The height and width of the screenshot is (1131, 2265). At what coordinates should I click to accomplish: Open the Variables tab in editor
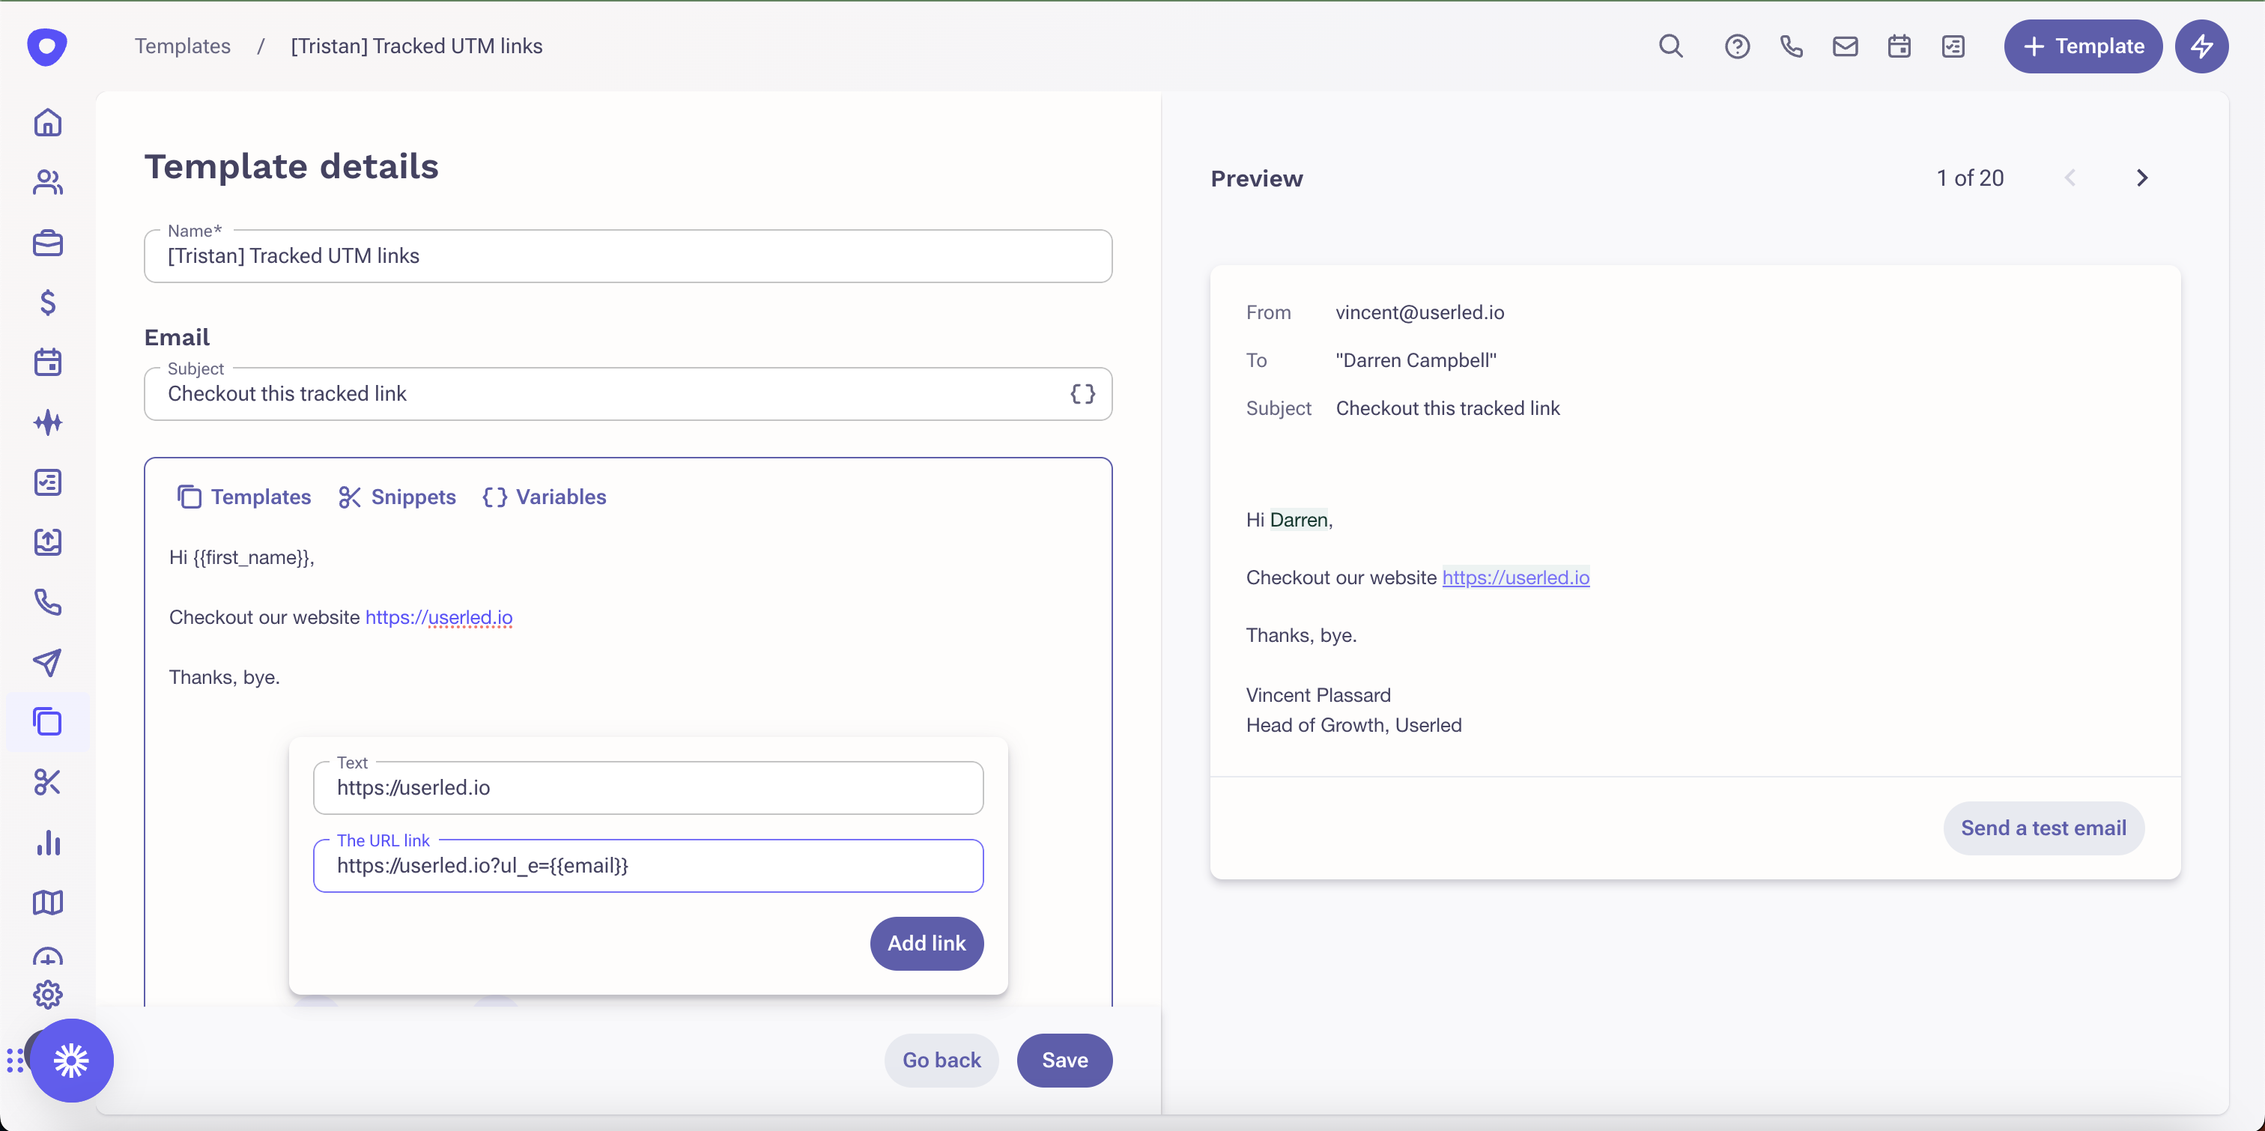coord(545,497)
